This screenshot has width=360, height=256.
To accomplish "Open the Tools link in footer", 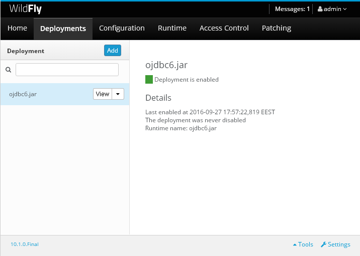I will pos(303,244).
